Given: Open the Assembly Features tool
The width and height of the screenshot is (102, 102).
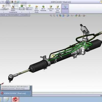Looking at the screenshot, I should 22,7.
